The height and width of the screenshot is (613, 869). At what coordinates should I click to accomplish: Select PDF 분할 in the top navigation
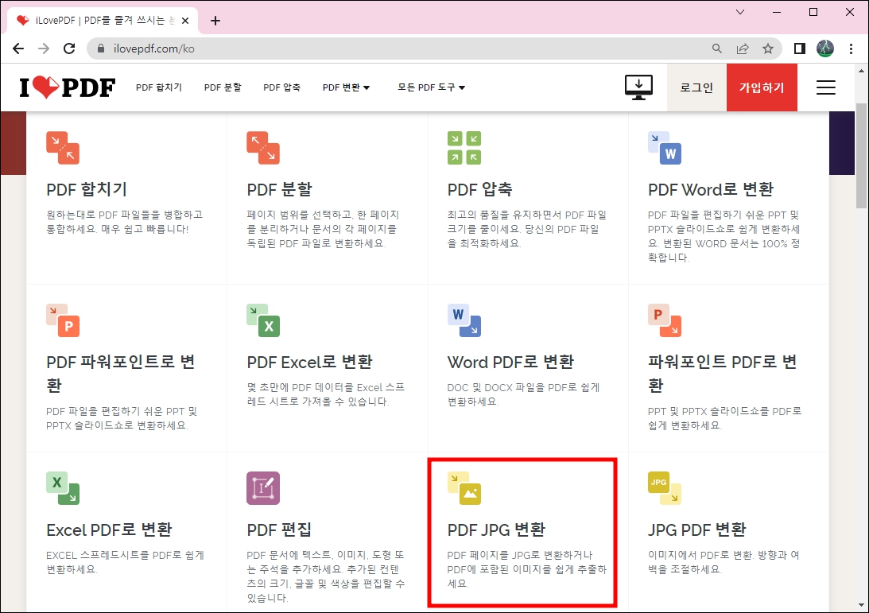223,87
